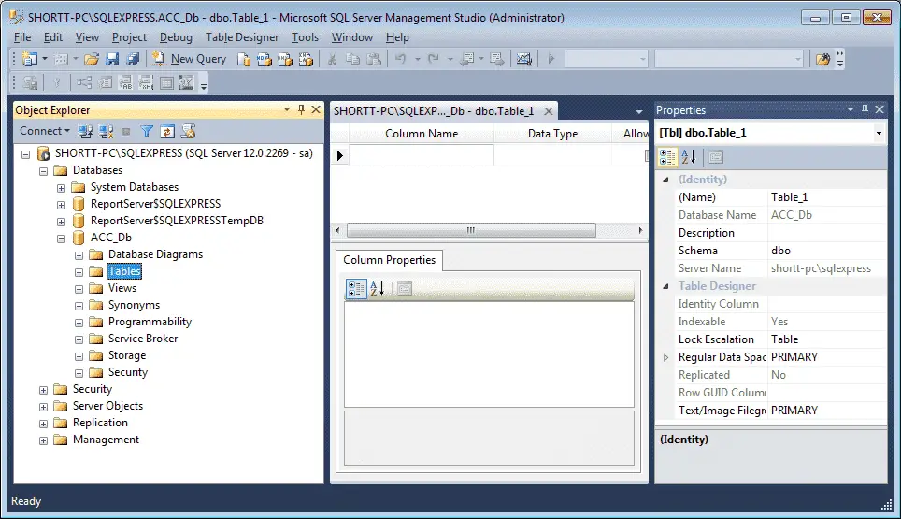The image size is (901, 519).
Task: Click the Manage Check Constraints icon
Action: (x=166, y=83)
